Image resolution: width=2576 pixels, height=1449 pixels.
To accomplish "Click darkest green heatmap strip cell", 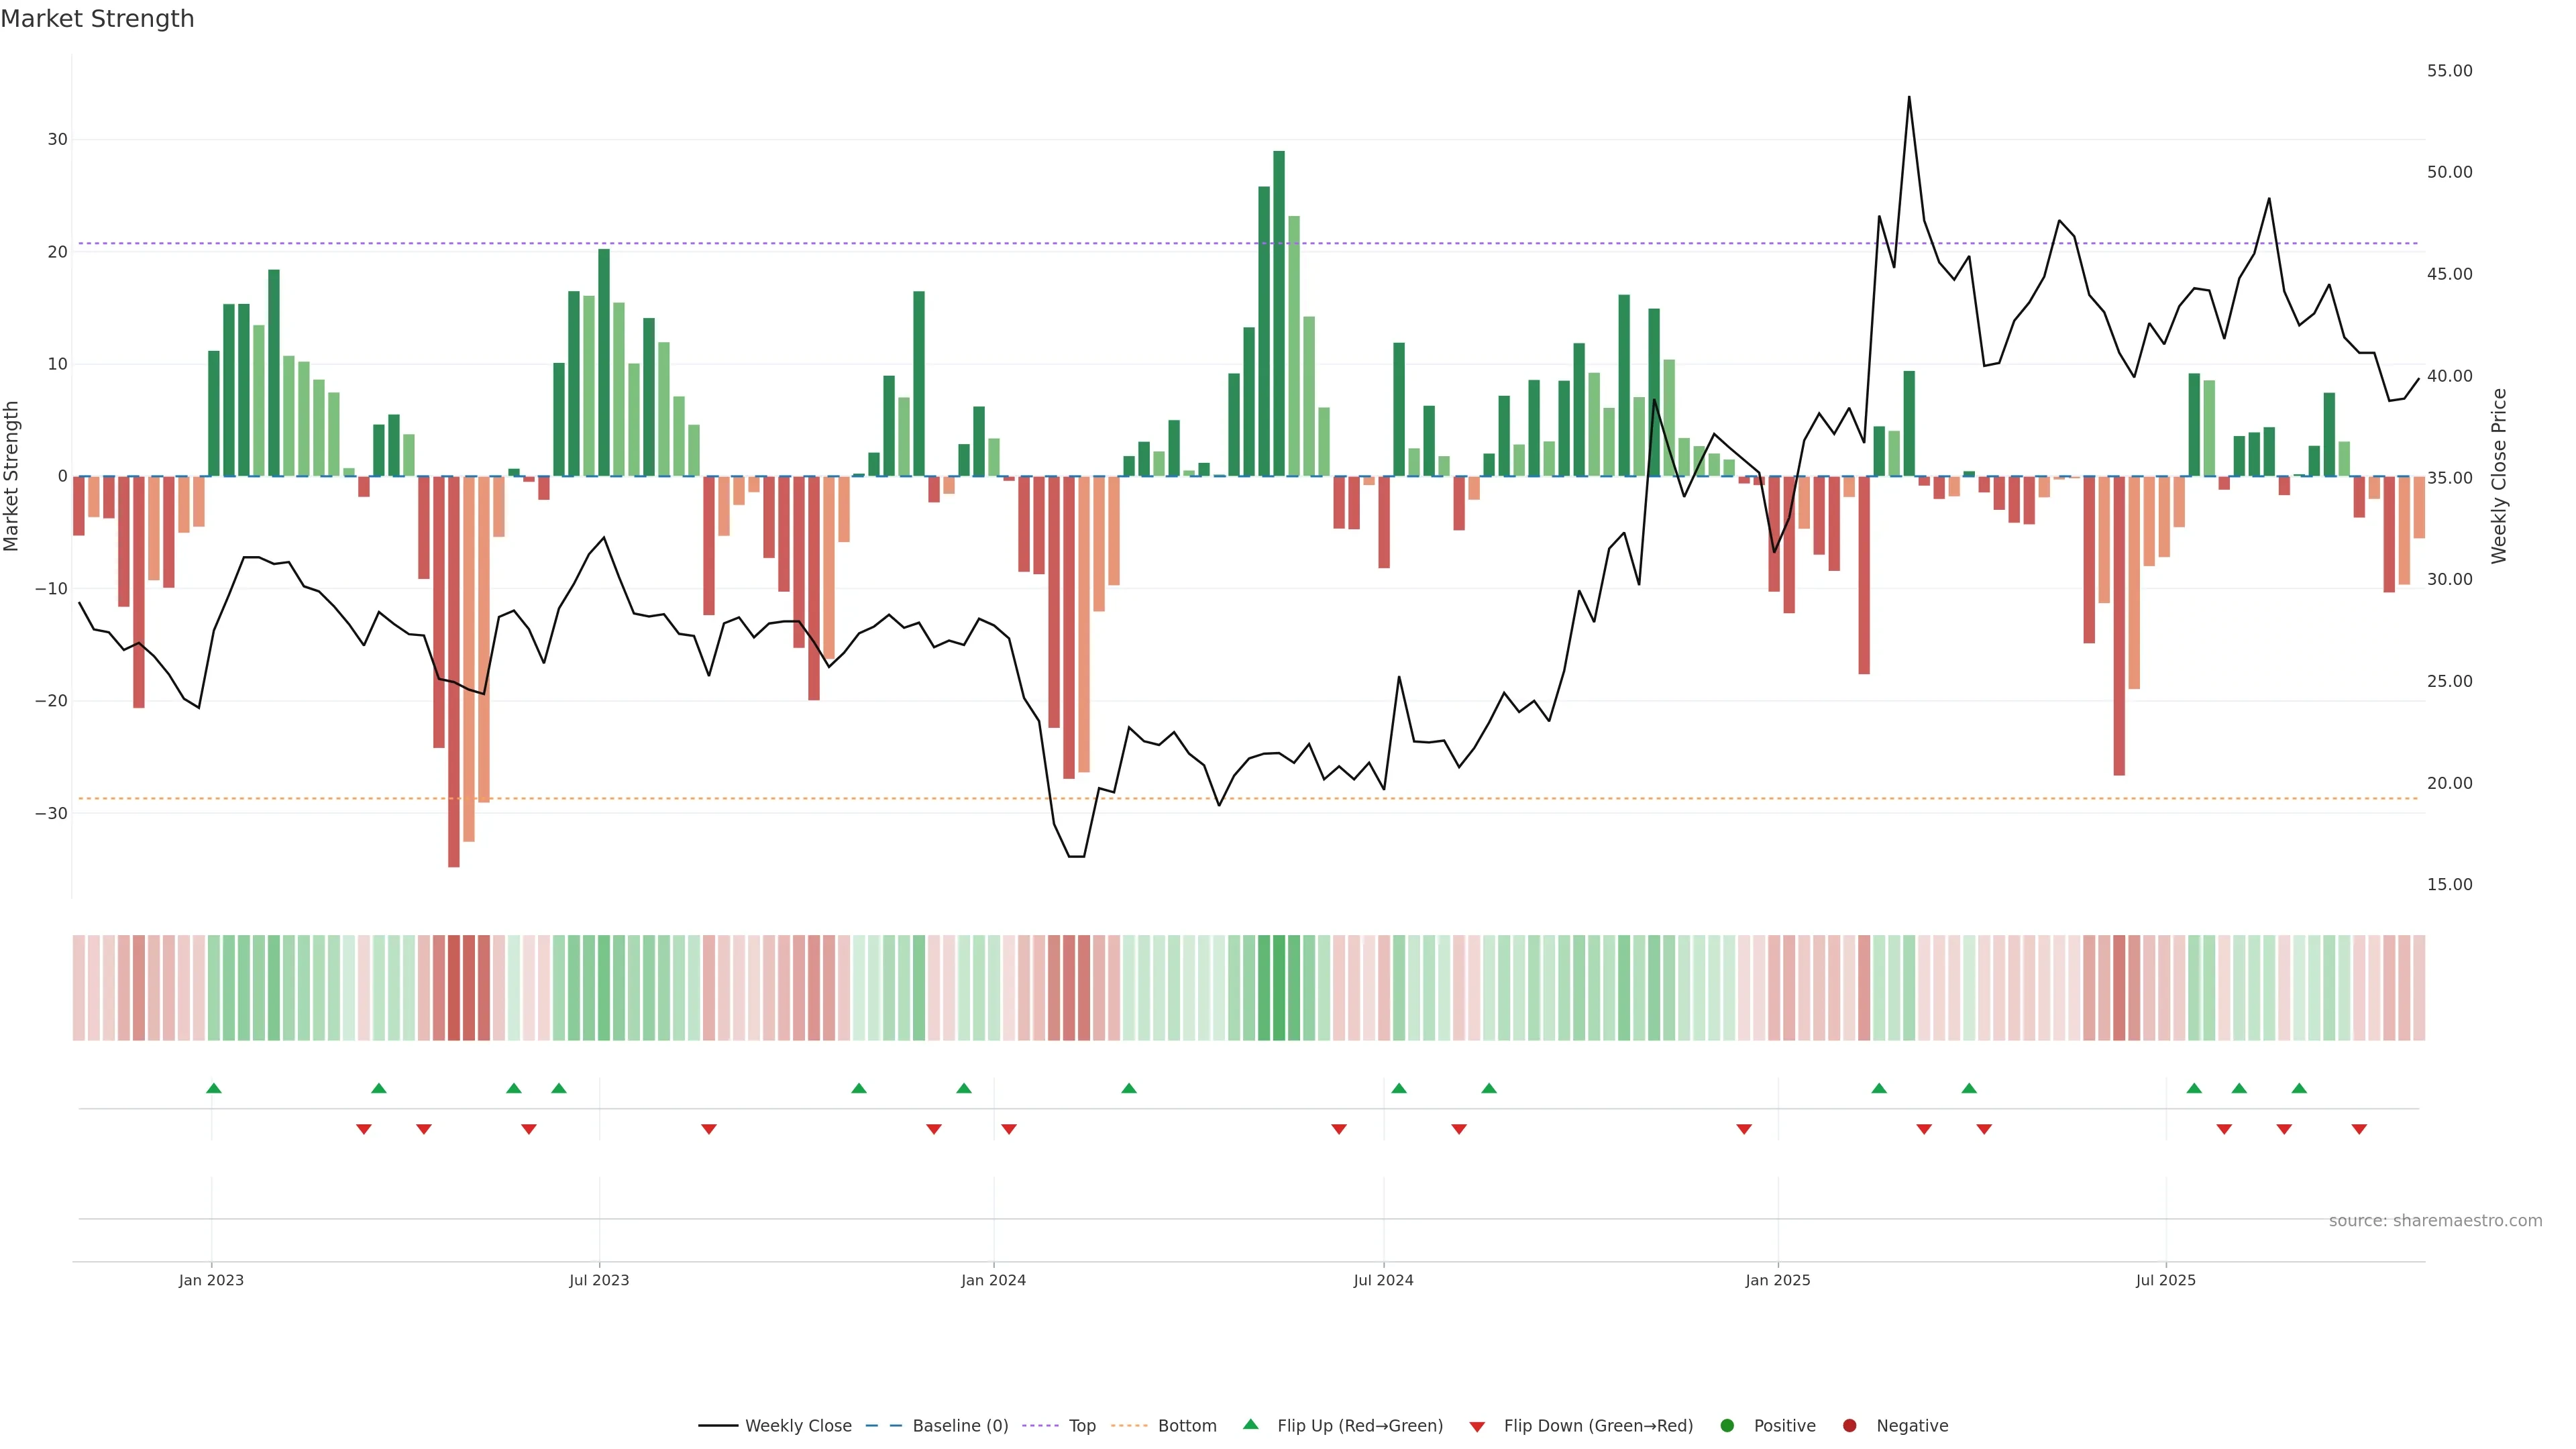I will [1279, 988].
